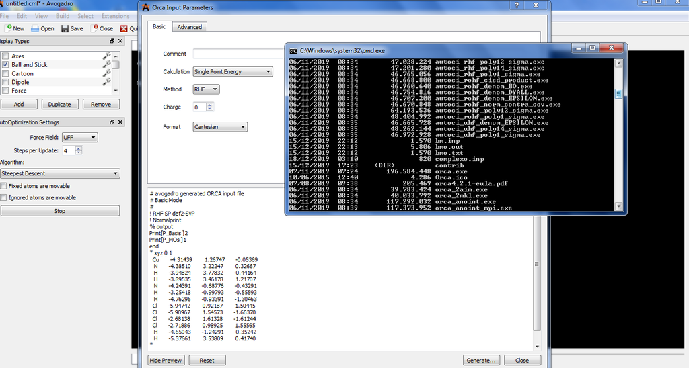Image resolution: width=689 pixels, height=368 pixels.
Task: Close the AutoOptimization Settings panel
Action: pyautogui.click(x=120, y=122)
